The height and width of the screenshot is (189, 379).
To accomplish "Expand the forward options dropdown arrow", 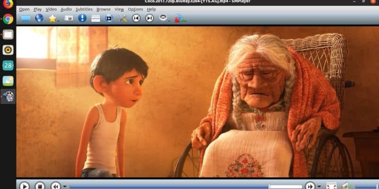I will click(319, 186).
